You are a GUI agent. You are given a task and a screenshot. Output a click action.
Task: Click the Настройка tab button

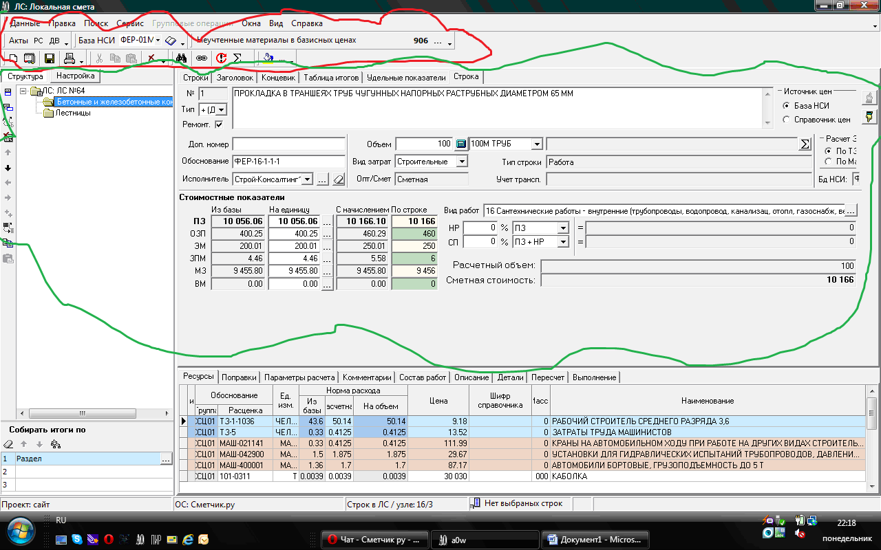76,76
